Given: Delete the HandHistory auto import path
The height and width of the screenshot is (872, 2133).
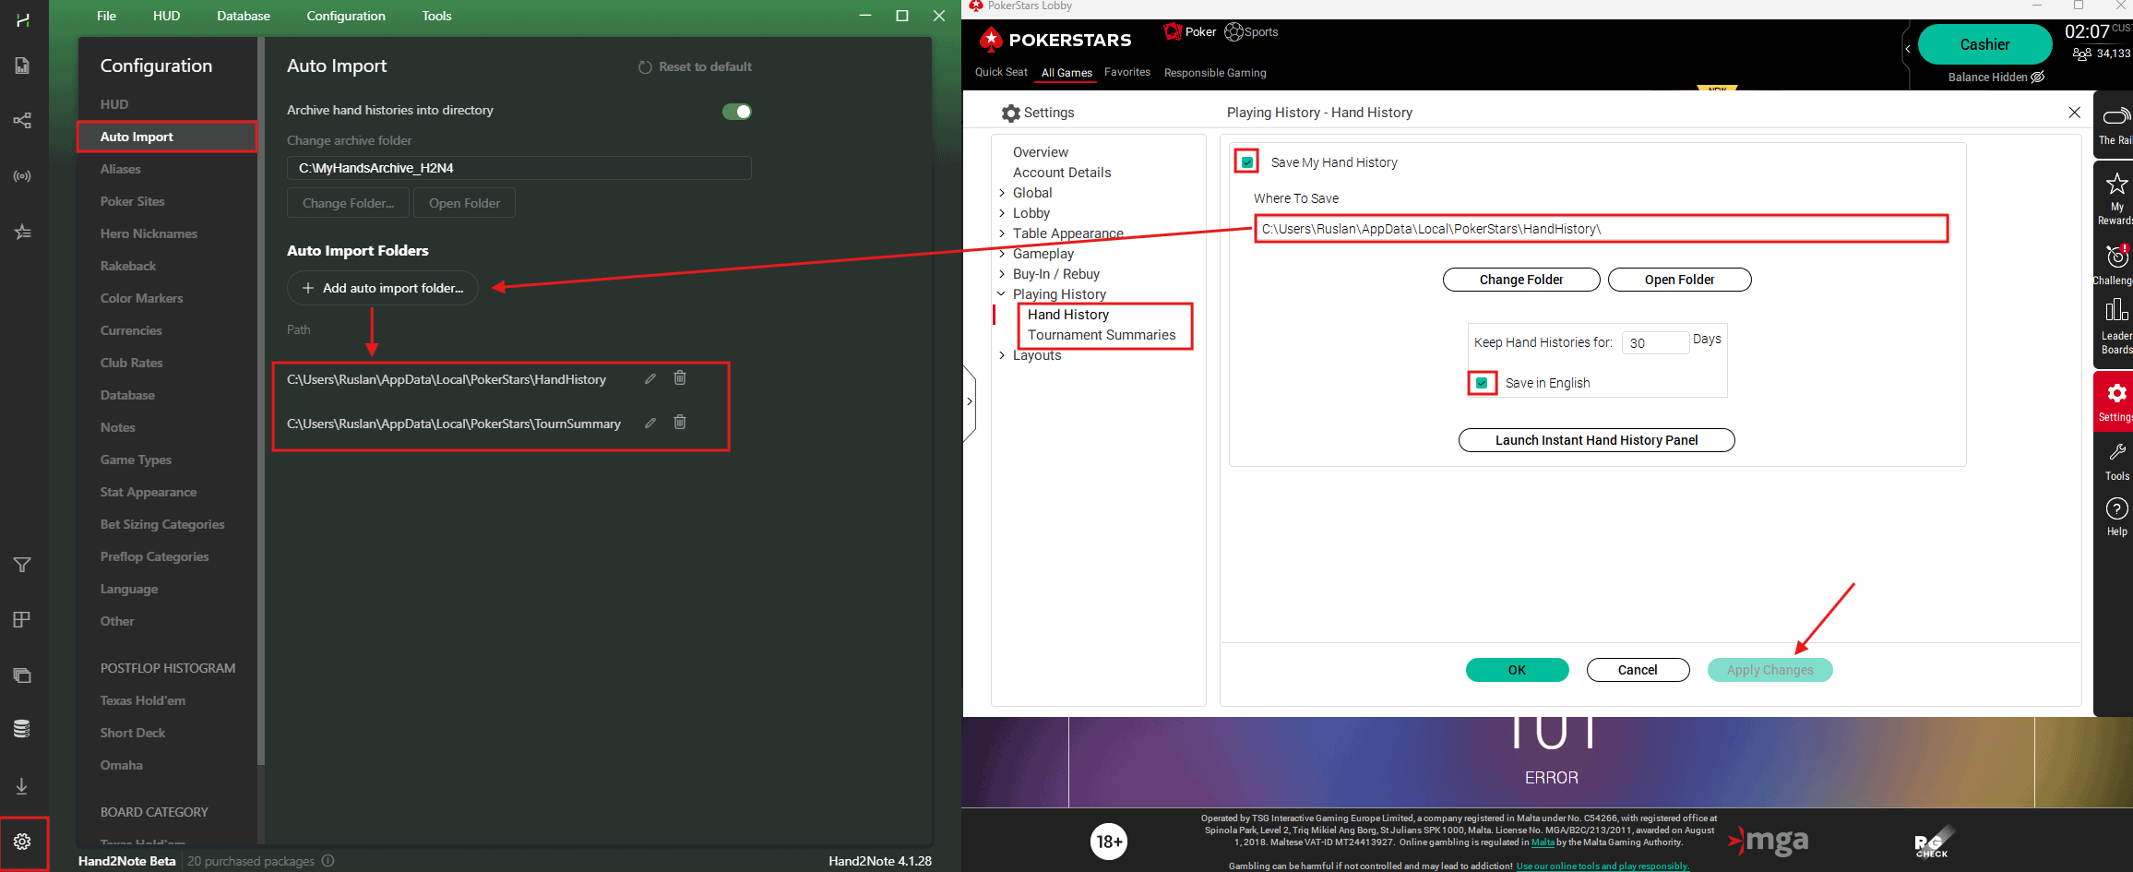Looking at the screenshot, I should pos(680,378).
